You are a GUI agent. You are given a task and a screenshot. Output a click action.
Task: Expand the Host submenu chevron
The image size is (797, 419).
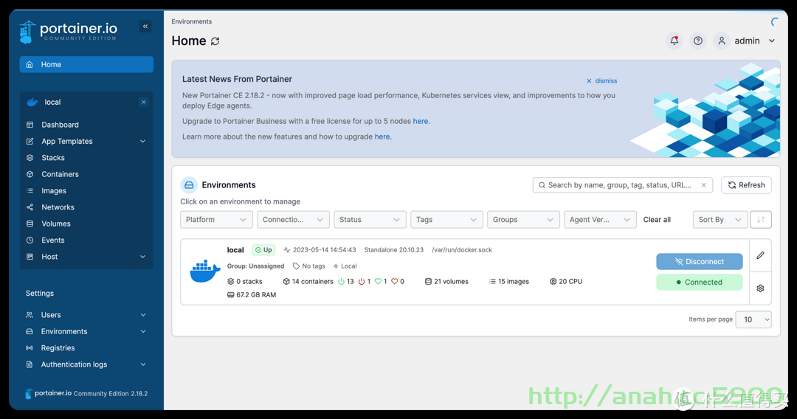(143, 257)
